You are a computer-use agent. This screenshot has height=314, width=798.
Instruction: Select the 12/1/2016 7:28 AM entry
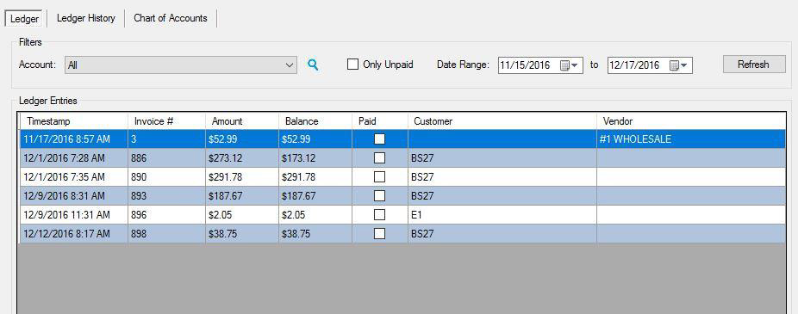pos(402,158)
